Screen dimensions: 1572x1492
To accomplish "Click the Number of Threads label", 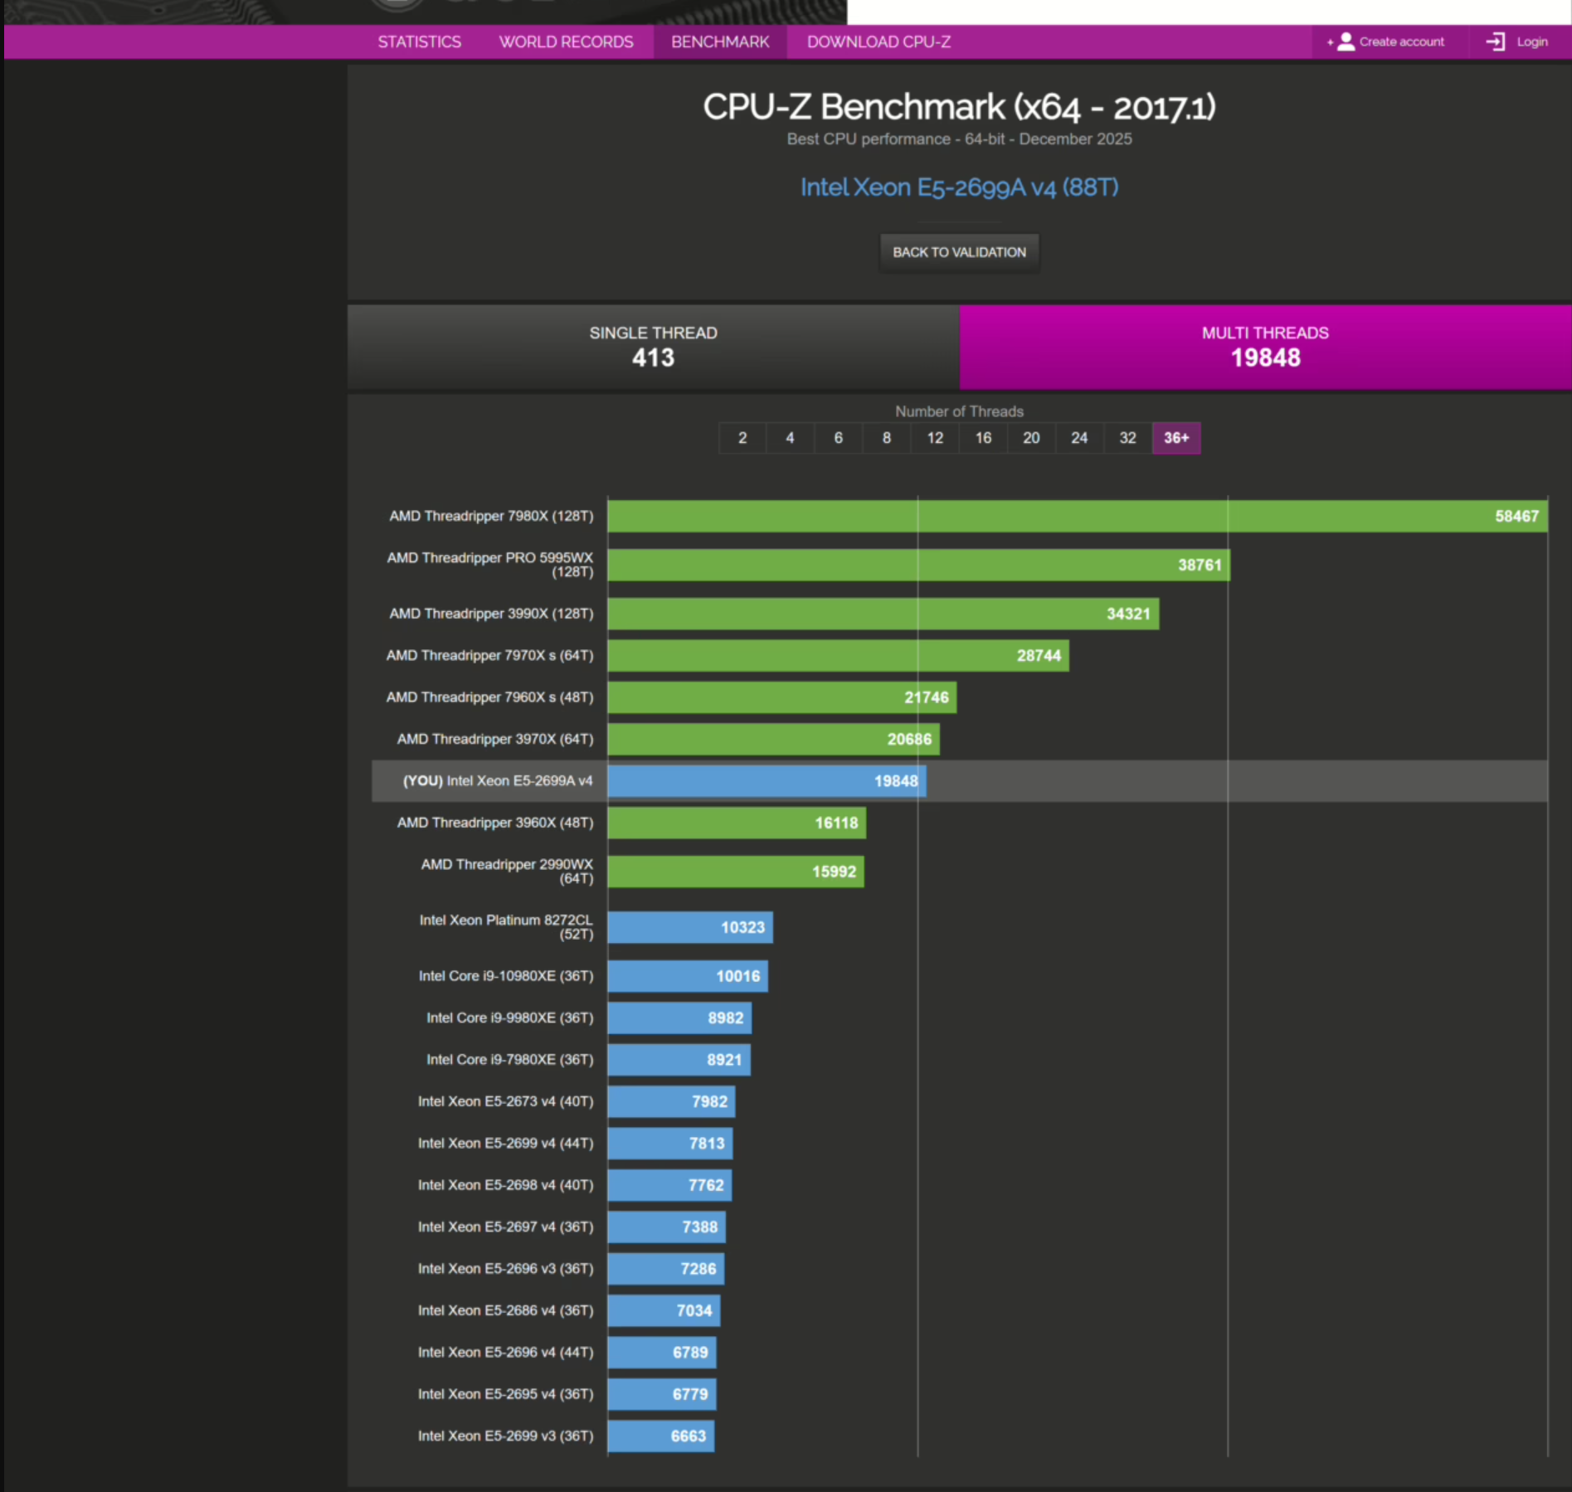I will click(x=960, y=411).
